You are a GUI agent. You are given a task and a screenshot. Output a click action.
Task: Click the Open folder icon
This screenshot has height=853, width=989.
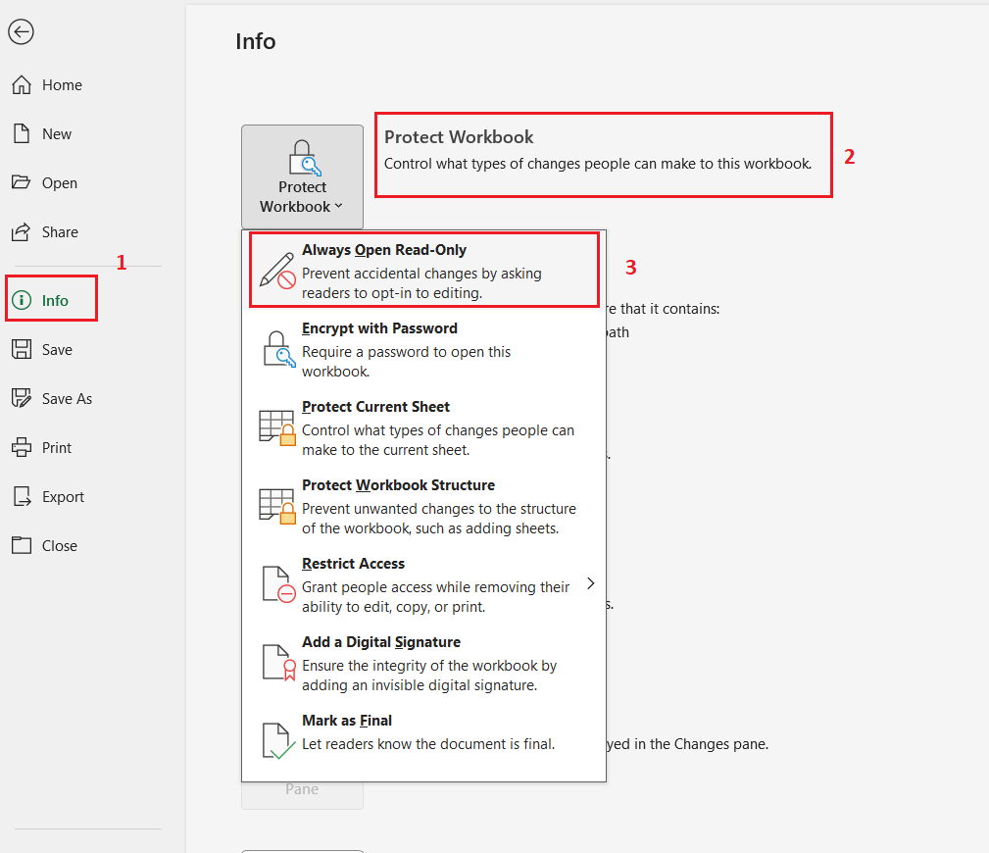point(22,183)
